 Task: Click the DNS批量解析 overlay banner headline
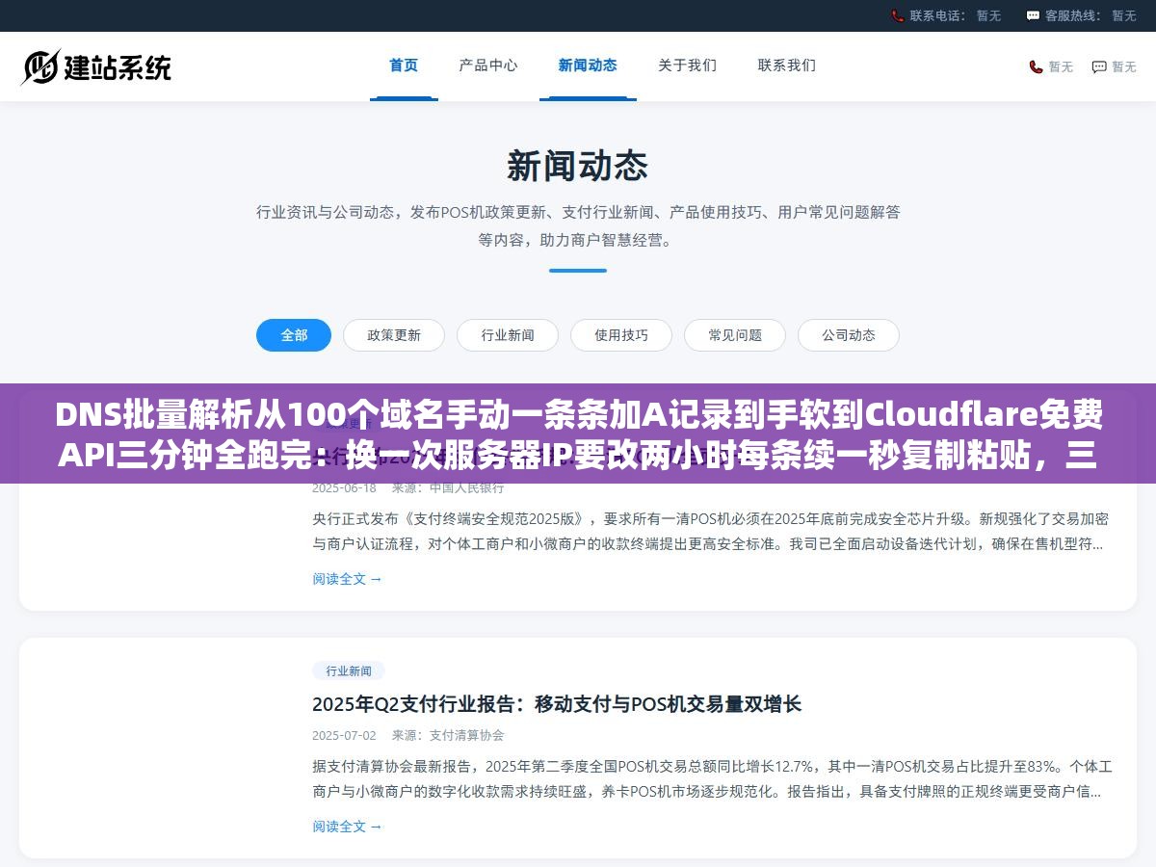click(x=578, y=433)
